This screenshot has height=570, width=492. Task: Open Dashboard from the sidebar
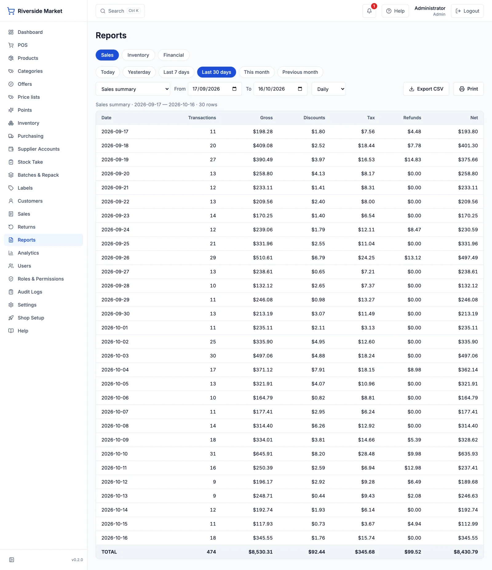coord(44,32)
